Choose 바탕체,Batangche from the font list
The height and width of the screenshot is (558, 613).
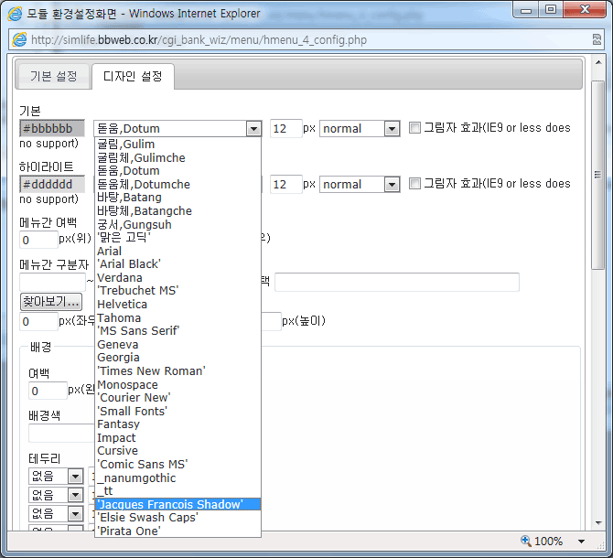click(177, 211)
